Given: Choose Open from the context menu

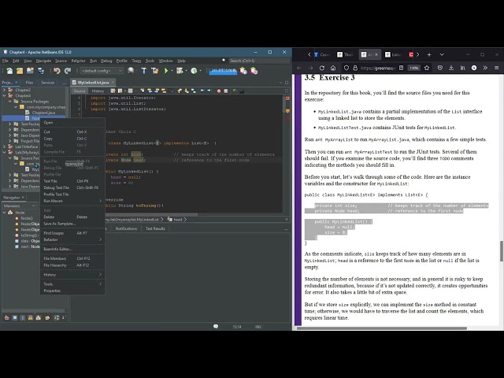Looking at the screenshot, I should pyautogui.click(x=72, y=123).
